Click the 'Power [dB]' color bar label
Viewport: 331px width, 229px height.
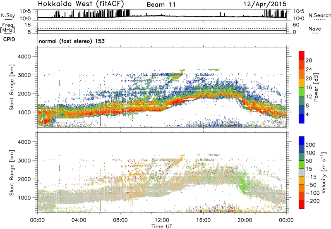coord(316,87)
